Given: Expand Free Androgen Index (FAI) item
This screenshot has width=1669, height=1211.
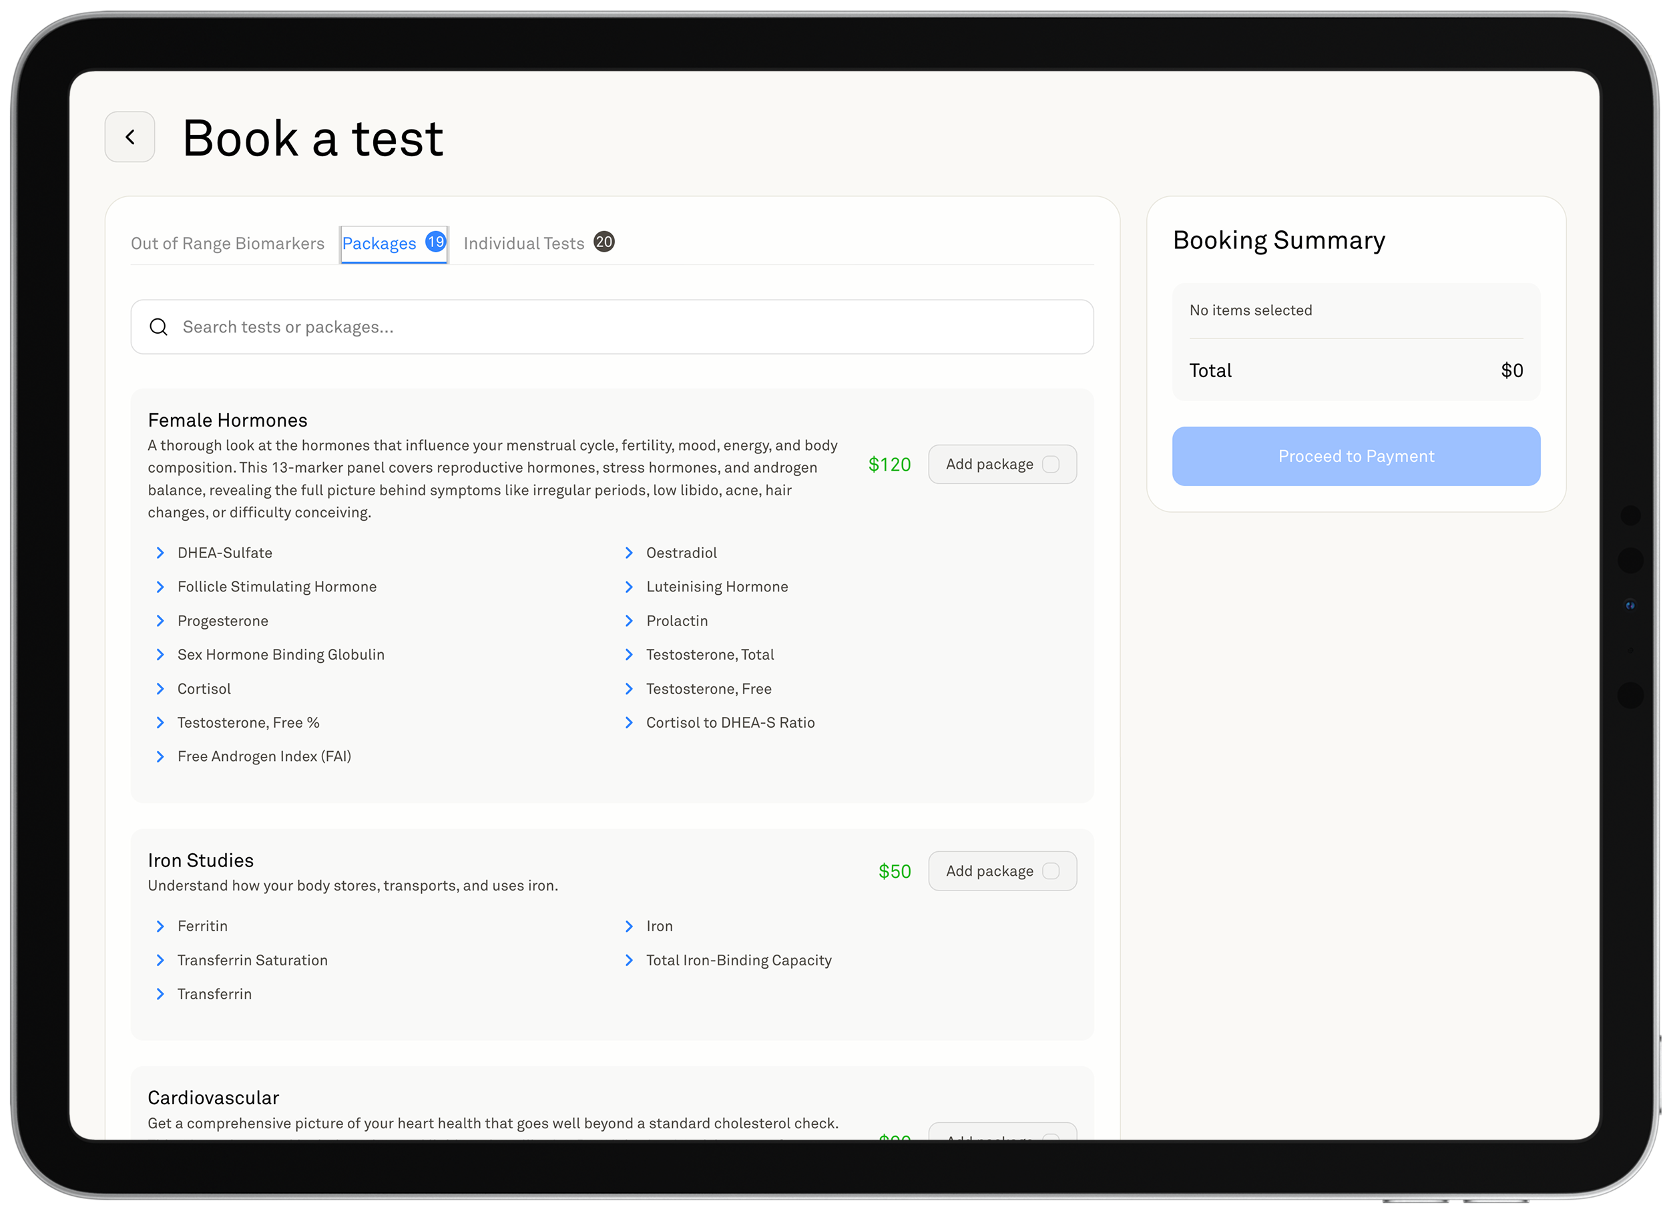Looking at the screenshot, I should point(264,756).
